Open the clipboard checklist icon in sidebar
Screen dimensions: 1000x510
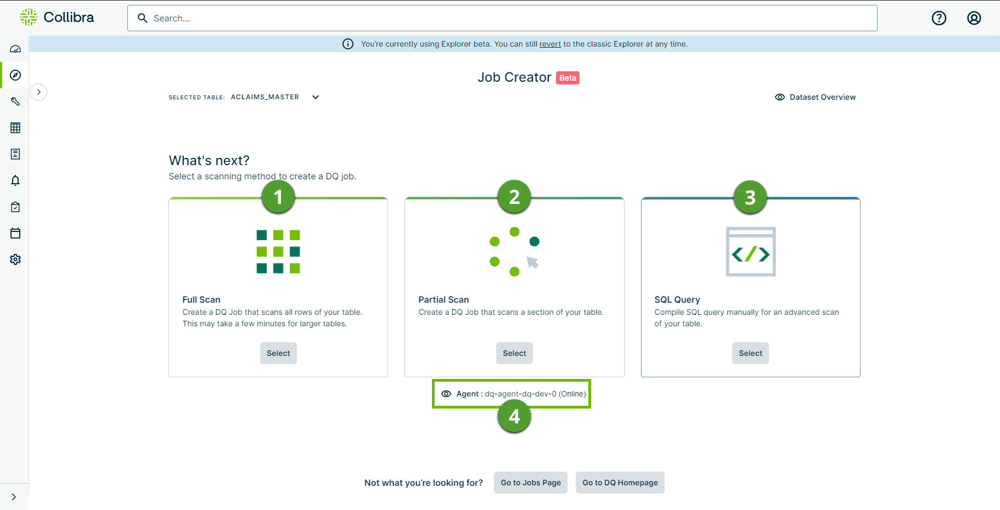point(15,207)
